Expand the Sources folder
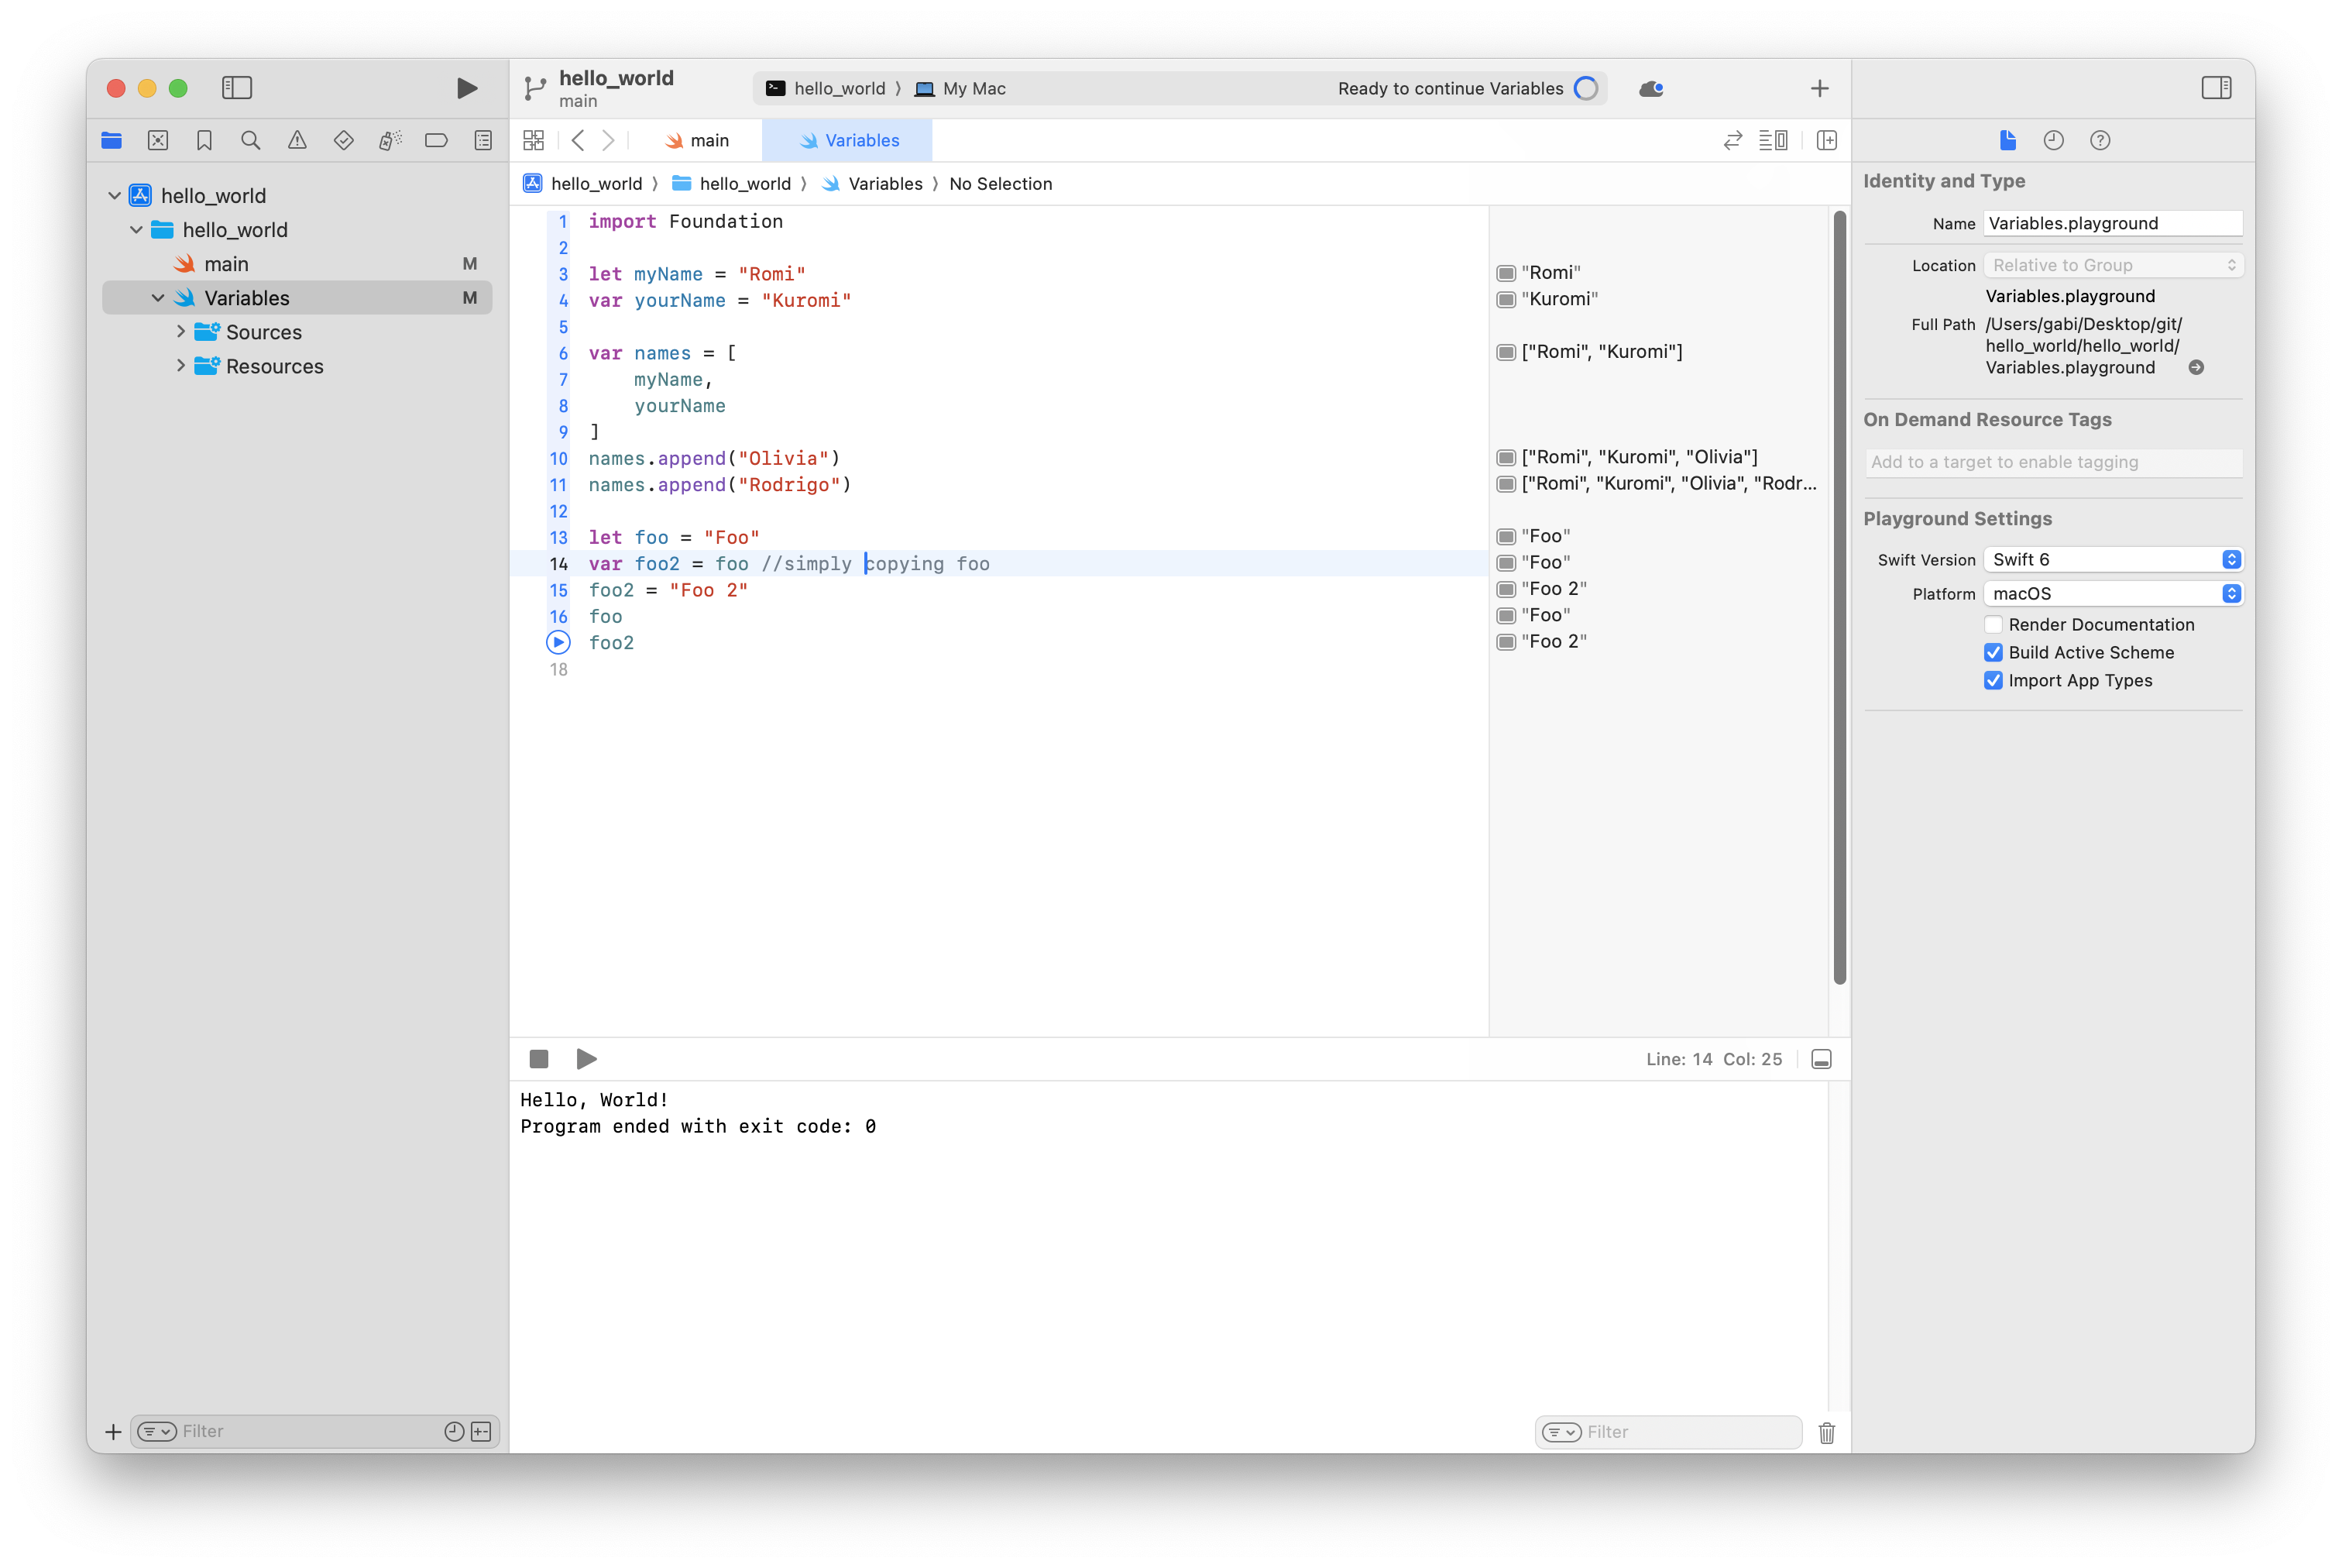Image resolution: width=2342 pixels, height=1568 pixels. [181, 332]
